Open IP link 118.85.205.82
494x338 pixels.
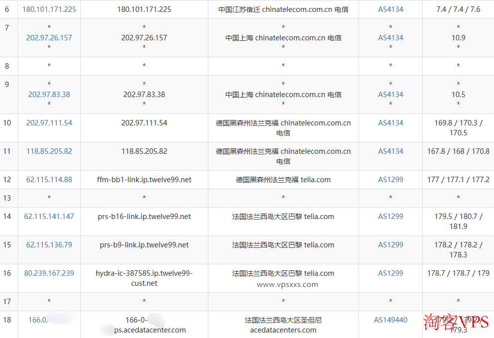(x=49, y=151)
